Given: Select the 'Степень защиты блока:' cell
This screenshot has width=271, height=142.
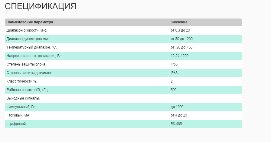Looking at the screenshot, I should pos(26,64).
